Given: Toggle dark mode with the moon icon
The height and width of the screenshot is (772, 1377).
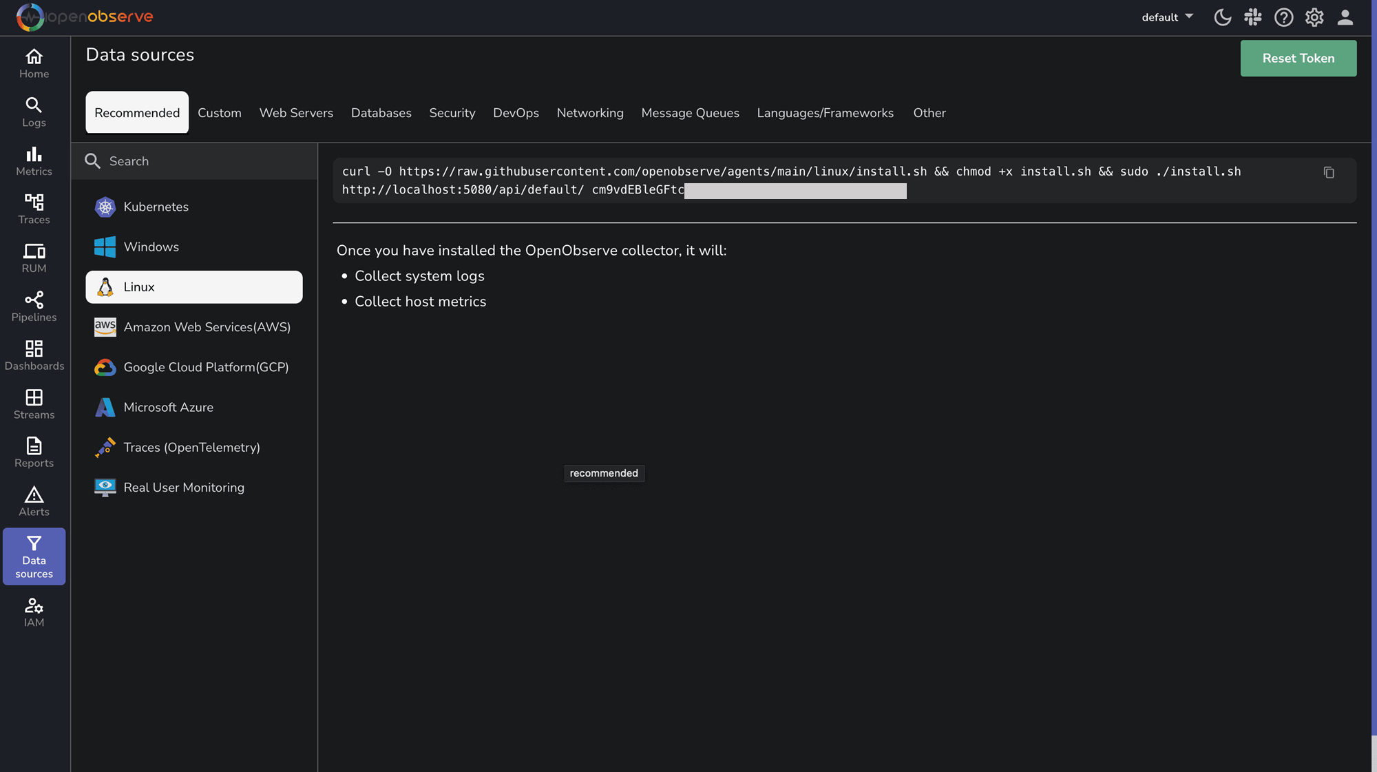Looking at the screenshot, I should point(1223,17).
